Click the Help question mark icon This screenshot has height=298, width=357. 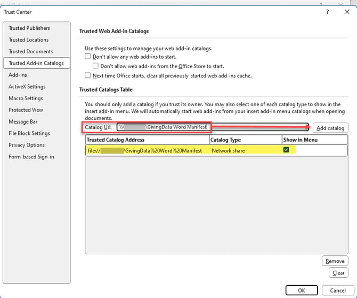point(327,12)
